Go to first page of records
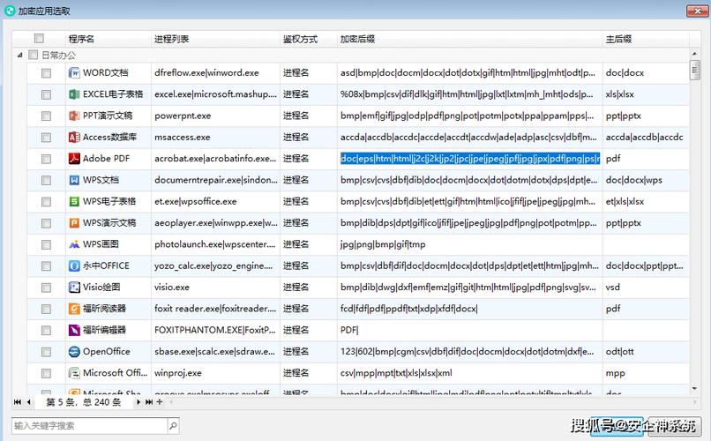 click(x=18, y=402)
